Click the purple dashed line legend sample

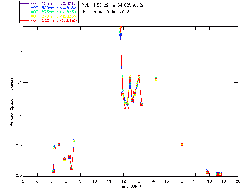[x=24, y=3]
